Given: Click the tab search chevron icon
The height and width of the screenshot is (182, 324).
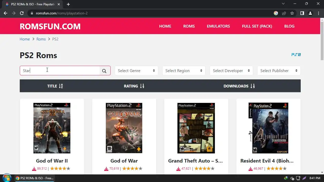Looking at the screenshot, I should 283,4.
